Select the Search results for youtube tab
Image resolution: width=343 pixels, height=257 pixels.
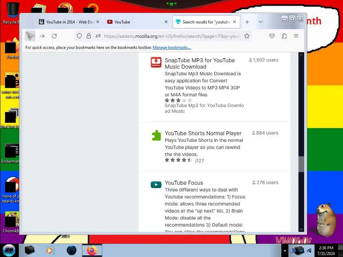(206, 22)
